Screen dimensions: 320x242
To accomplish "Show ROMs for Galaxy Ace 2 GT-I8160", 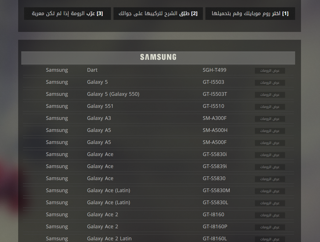I will click(270, 215).
